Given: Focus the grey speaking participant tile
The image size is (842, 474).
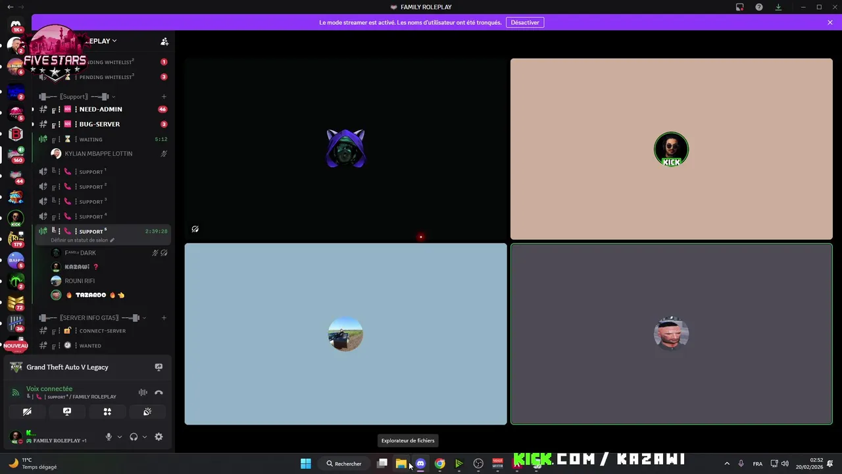Looking at the screenshot, I should pyautogui.click(x=671, y=334).
